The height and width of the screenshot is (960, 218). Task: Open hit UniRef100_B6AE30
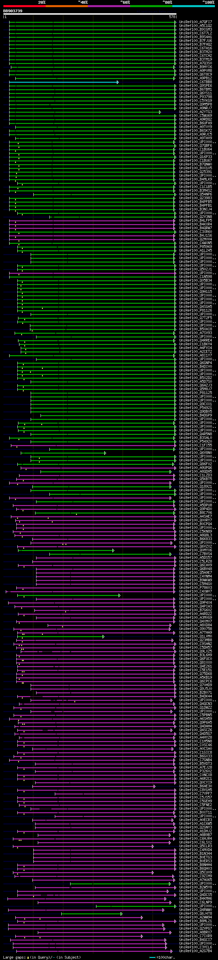196,786
